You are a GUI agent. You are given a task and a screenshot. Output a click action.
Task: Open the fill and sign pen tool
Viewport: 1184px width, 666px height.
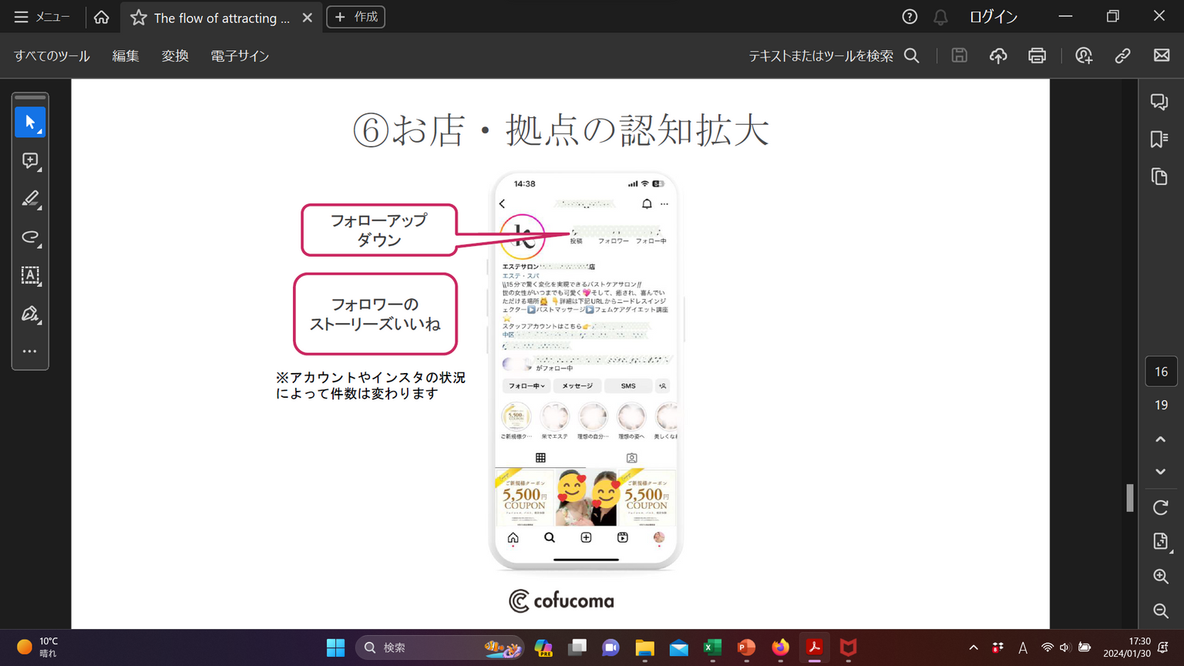tap(30, 314)
